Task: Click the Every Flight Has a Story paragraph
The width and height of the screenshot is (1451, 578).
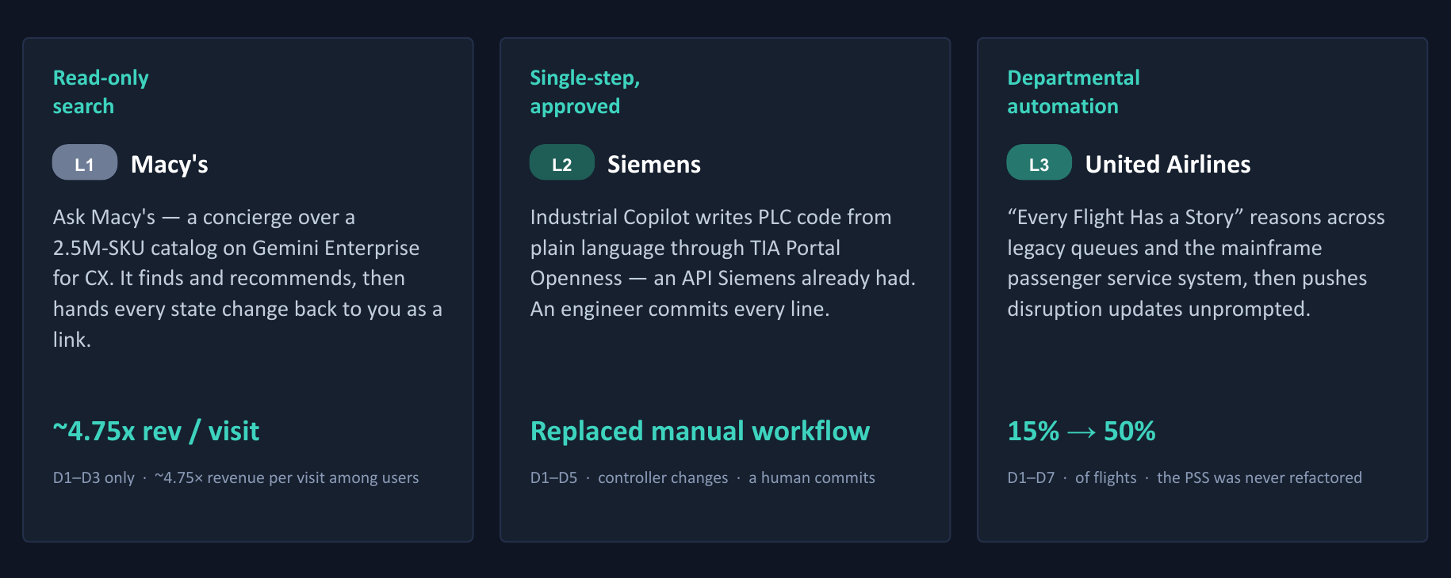Action: pyautogui.click(x=1196, y=263)
